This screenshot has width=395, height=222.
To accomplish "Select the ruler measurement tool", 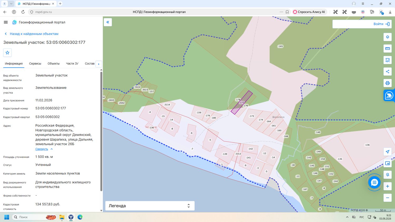I will point(387,49).
